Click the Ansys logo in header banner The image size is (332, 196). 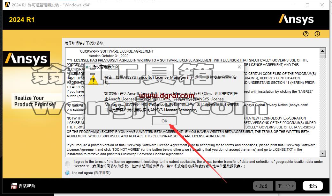point(296,19)
